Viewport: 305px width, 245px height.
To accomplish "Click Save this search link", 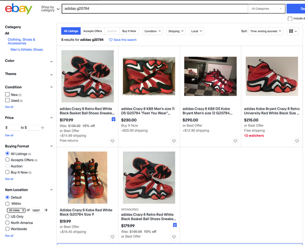I will [125, 40].
